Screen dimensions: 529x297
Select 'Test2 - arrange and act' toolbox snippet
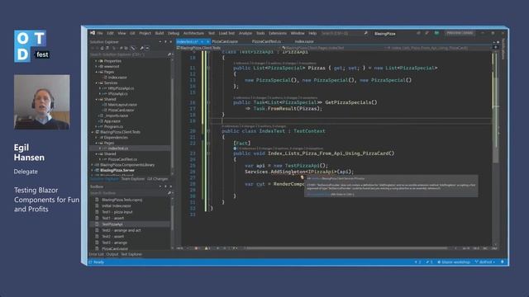122,230
